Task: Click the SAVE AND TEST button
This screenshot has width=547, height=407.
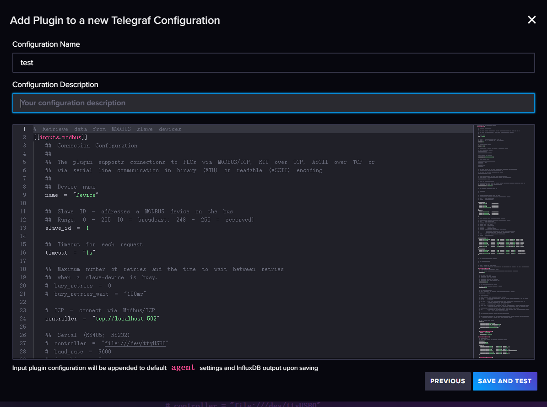Action: 504,381
